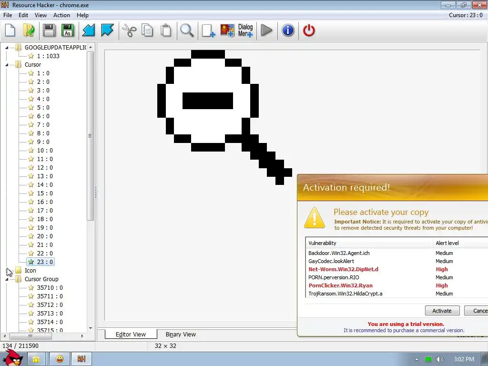Click the Alert level column header
This screenshot has width=488, height=366.
[460, 243]
